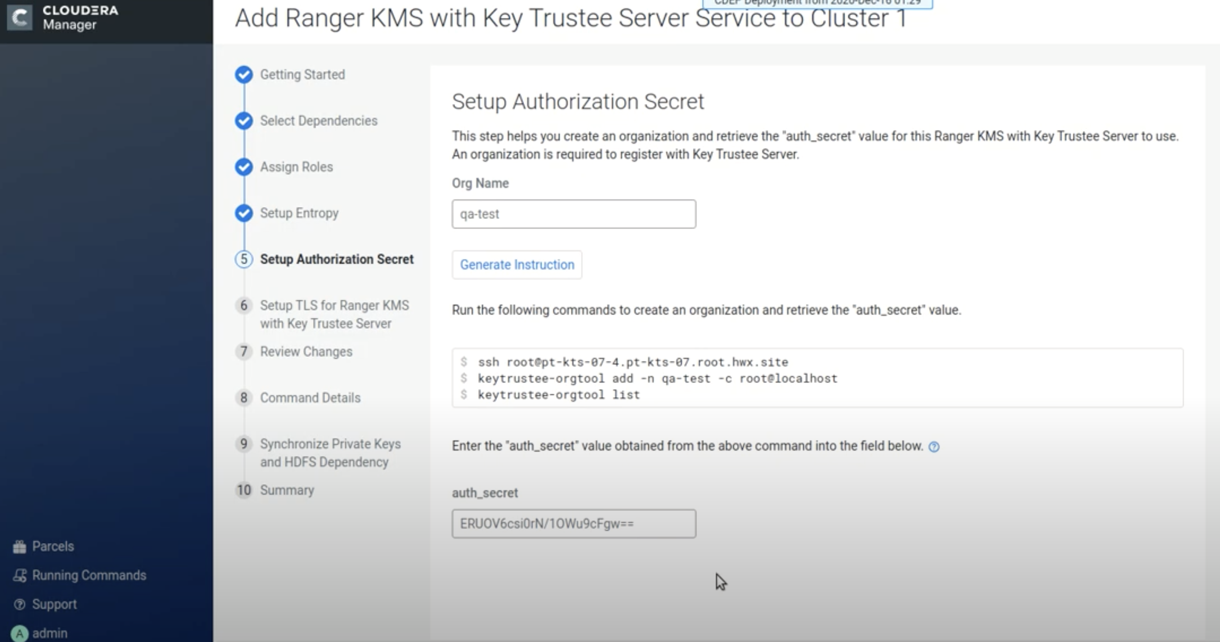1220x642 pixels.
Task: Select the Command Details step
Action: 310,397
